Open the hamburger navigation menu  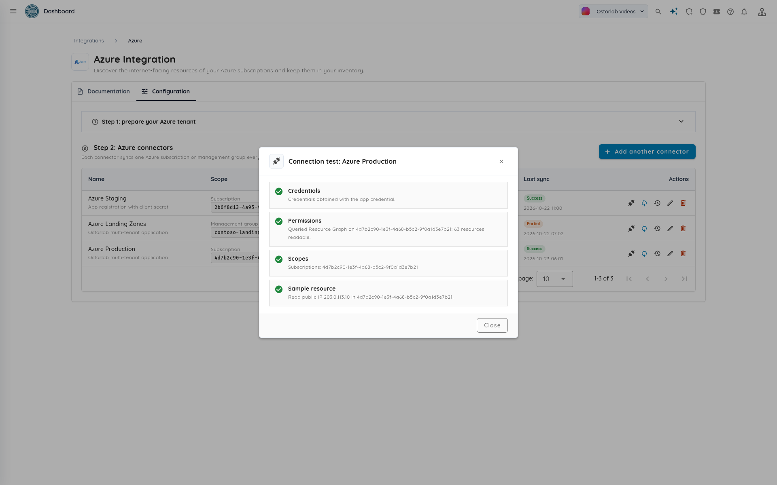[13, 11]
